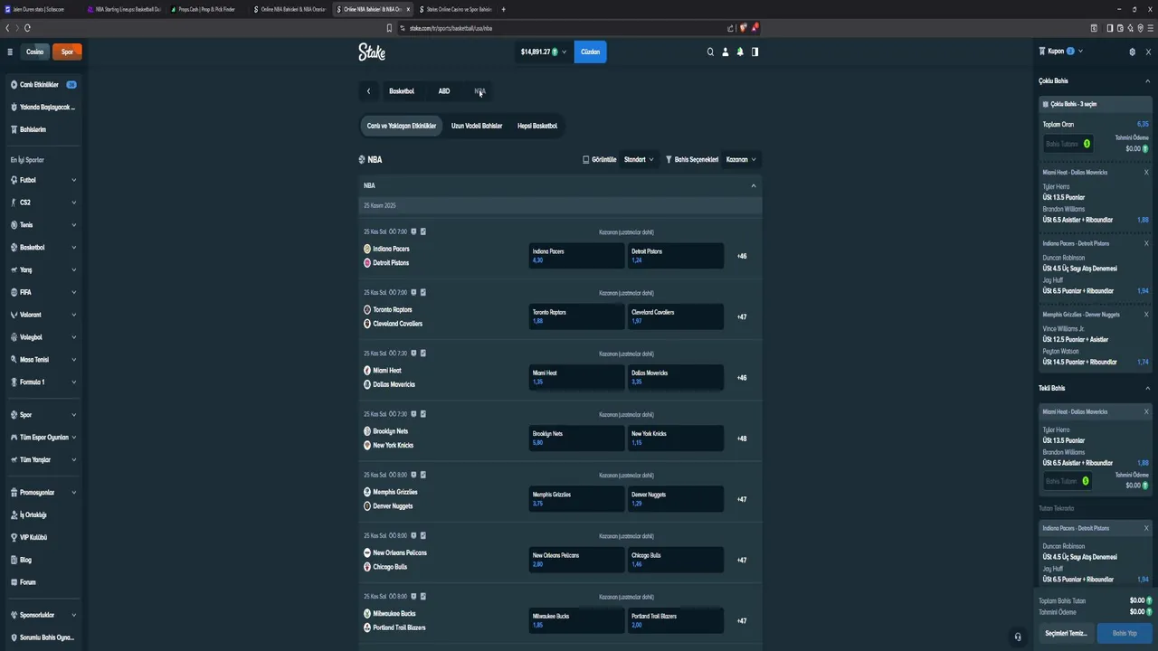Open Blog in the sidebar

click(x=43, y=560)
